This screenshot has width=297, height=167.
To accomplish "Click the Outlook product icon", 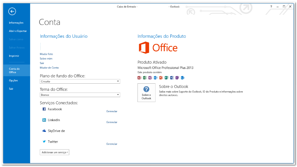I will coord(156,78).
